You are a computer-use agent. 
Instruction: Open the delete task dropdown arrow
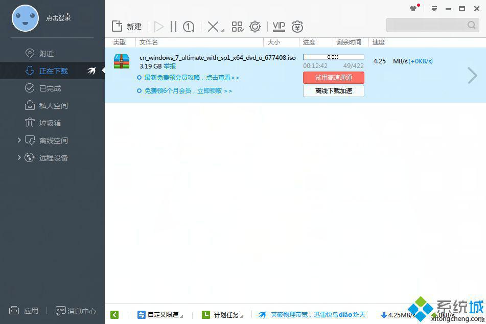point(223,30)
